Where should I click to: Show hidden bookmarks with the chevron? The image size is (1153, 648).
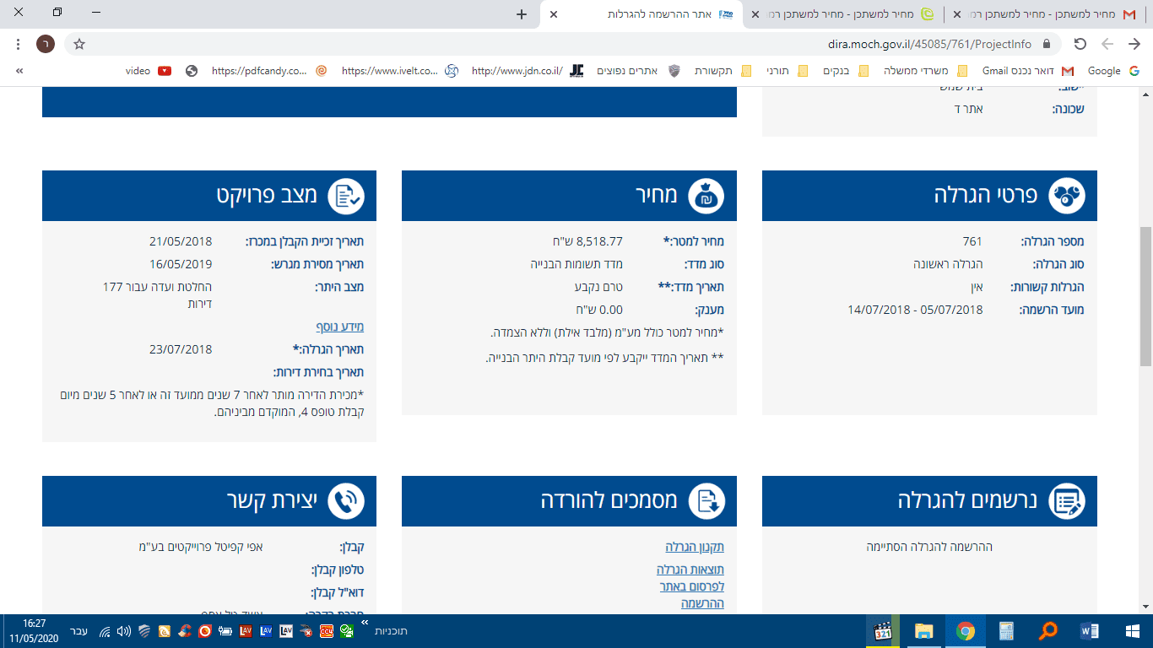tap(19, 71)
